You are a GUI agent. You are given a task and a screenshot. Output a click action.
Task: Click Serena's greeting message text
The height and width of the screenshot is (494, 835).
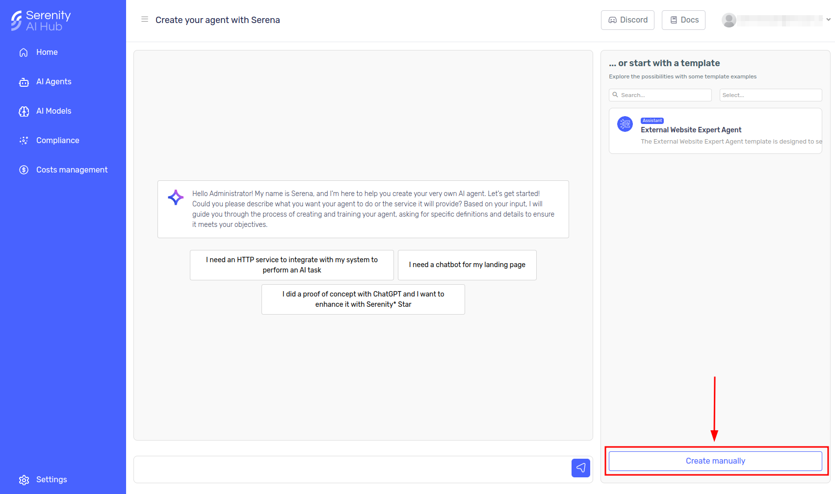point(373,209)
